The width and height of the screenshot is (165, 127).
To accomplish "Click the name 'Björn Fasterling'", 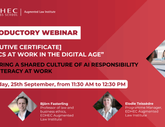I will 54,104.
